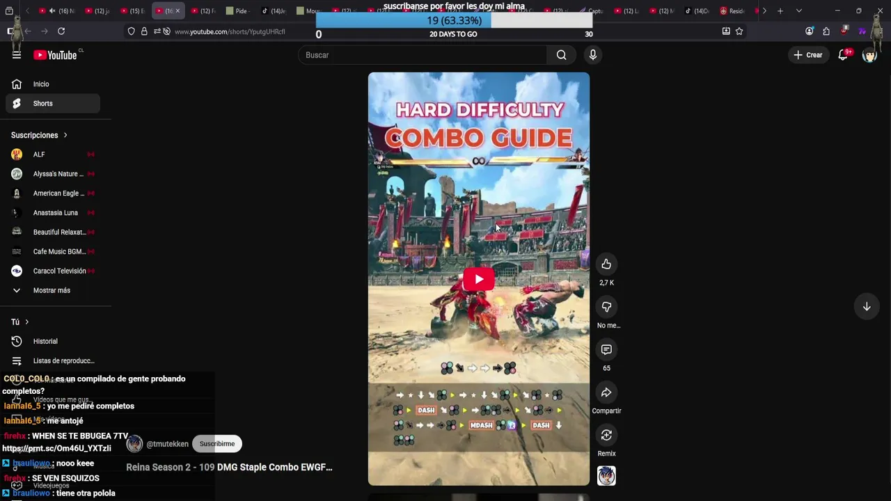Open the account avatar menu
Screen dimensions: 891x501
click(x=869, y=55)
